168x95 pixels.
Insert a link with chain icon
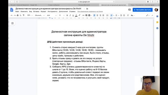tap(83, 15)
